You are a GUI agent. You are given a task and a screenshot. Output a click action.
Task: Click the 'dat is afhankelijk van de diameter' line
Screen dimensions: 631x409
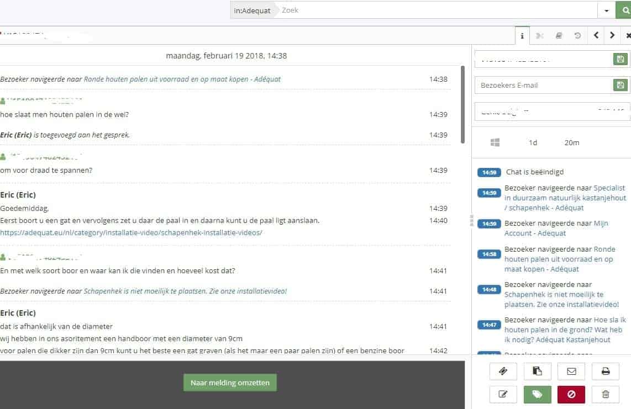pos(56,327)
